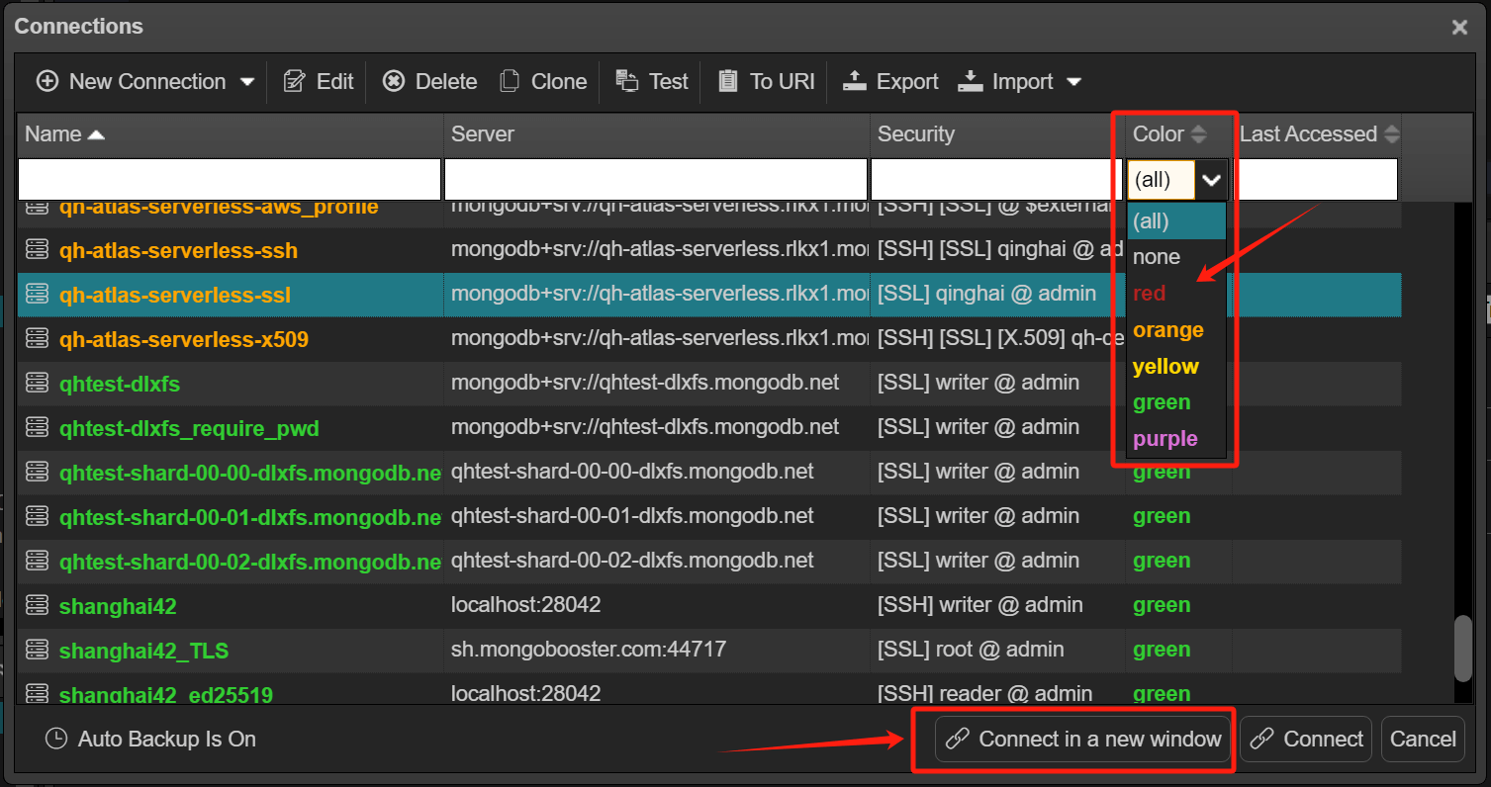Select the qhtest-shard-00-02-dlxfs connection name
1491x787 pixels.
point(250,563)
